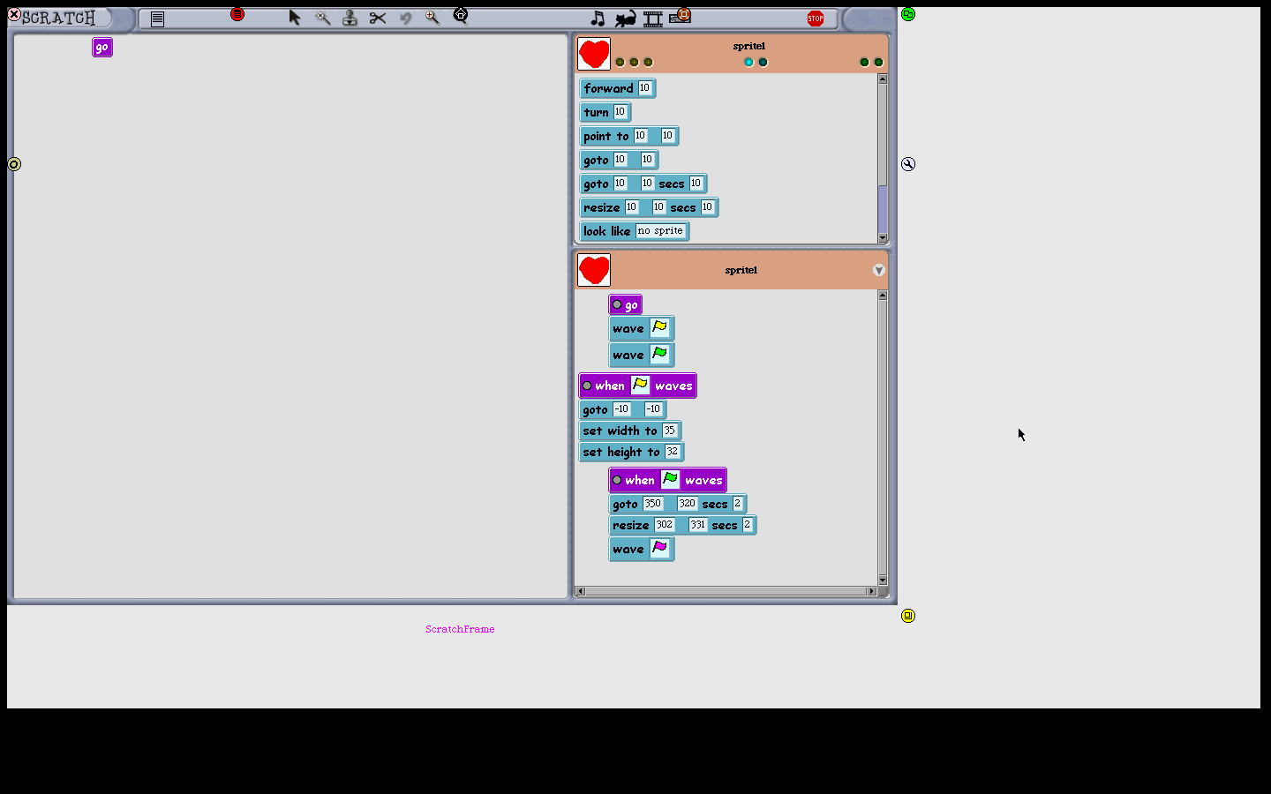
Task: Toggle the circle on the 'go' hat block
Action: [617, 304]
